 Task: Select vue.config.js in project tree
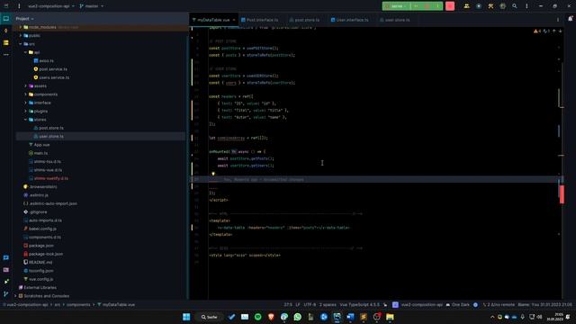tap(40, 279)
